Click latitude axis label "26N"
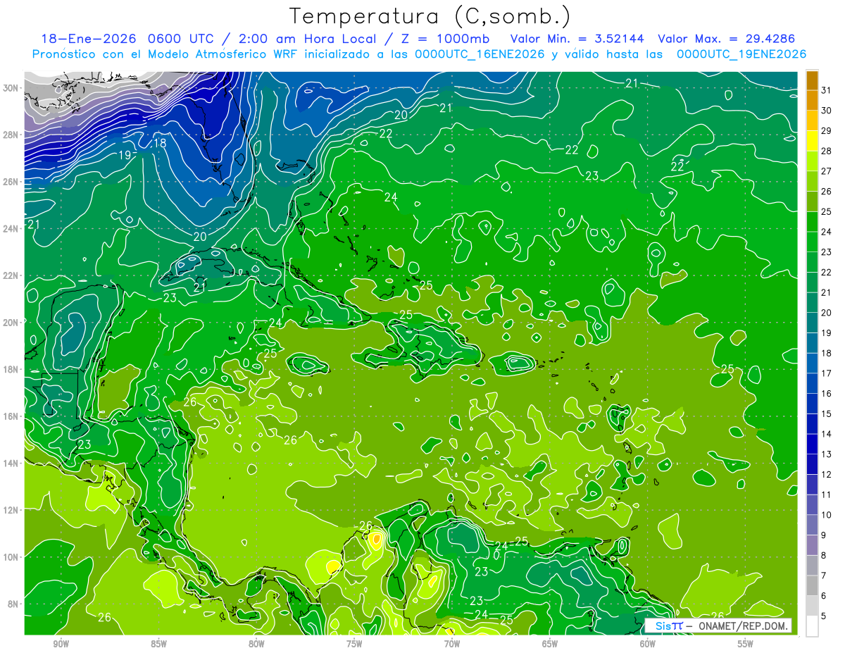The image size is (845, 653). (x=12, y=182)
